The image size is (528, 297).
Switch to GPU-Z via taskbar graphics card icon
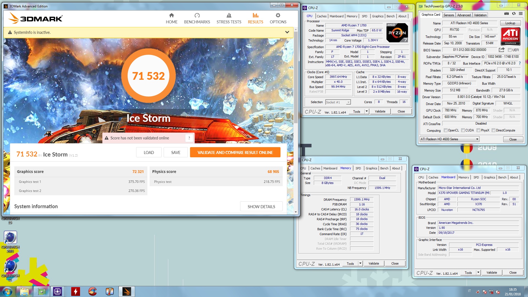[42, 291]
